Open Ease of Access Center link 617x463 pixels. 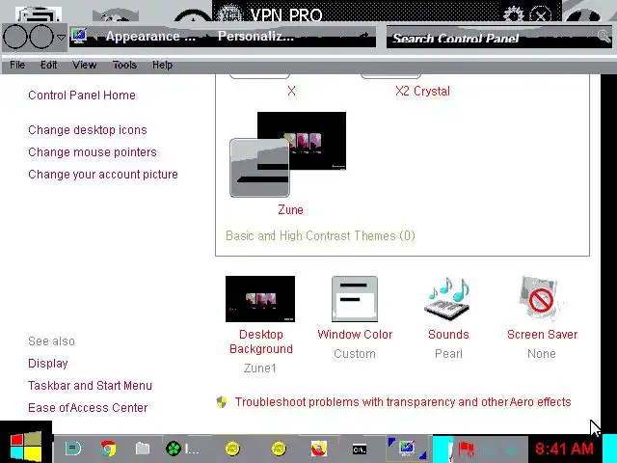point(88,407)
